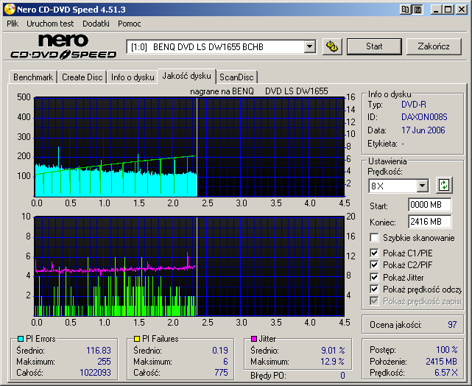
Task: Click the Start button
Action: point(374,46)
